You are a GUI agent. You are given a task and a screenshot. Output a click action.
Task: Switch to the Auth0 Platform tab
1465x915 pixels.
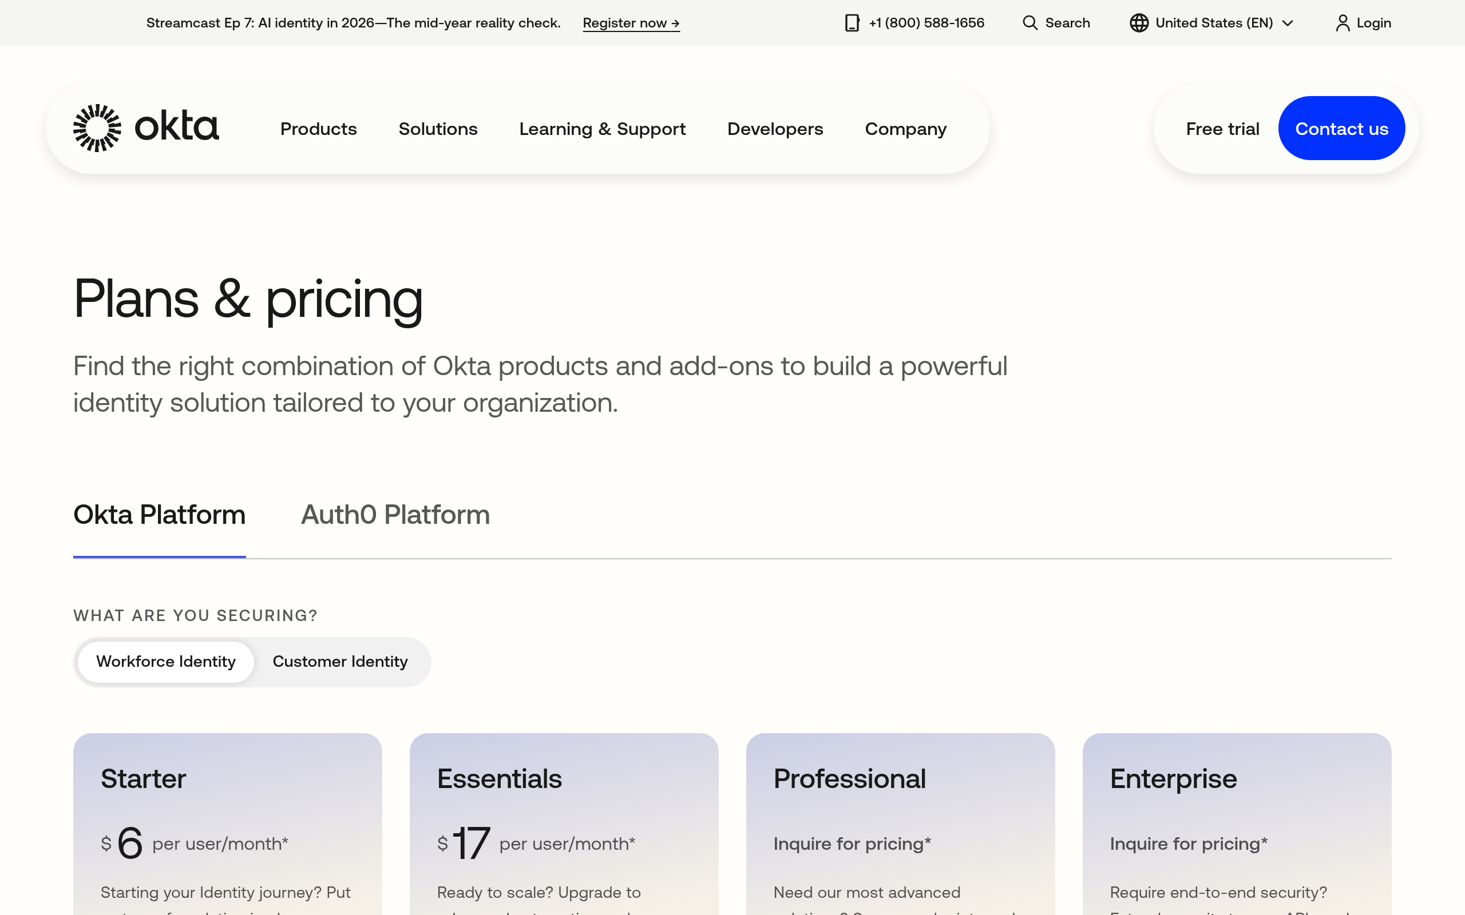pyautogui.click(x=395, y=515)
